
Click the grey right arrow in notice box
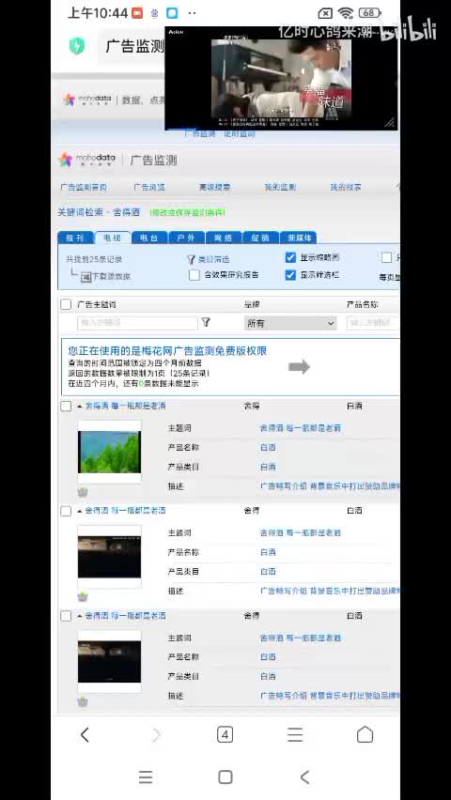(300, 366)
